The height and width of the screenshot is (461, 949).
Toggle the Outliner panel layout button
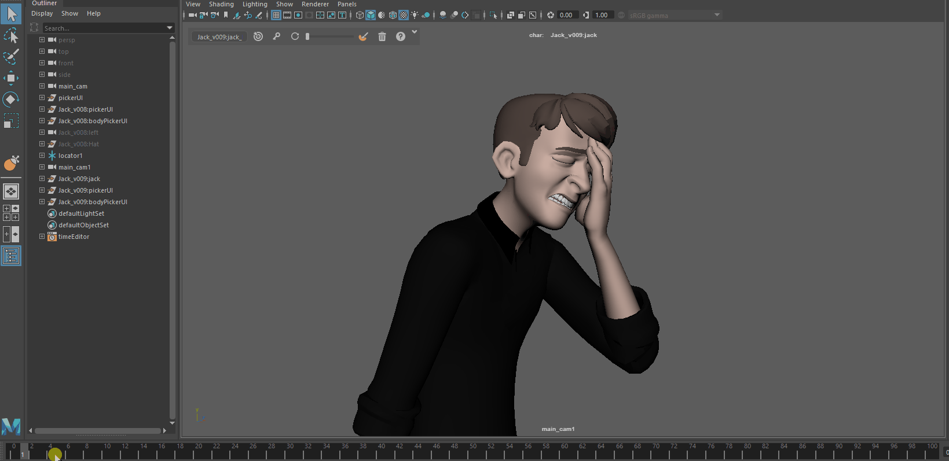[11, 256]
